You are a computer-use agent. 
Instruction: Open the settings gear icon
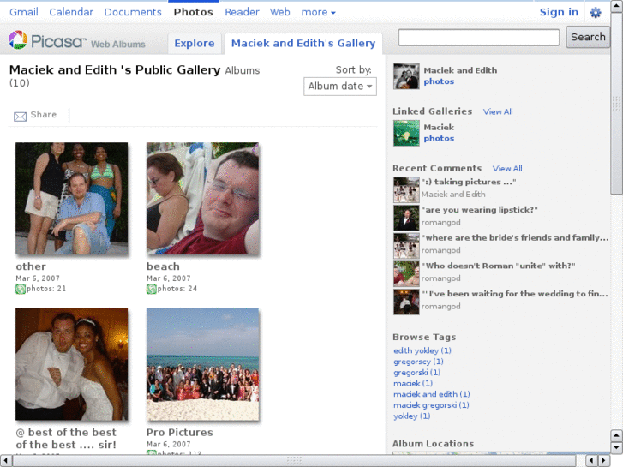point(596,13)
